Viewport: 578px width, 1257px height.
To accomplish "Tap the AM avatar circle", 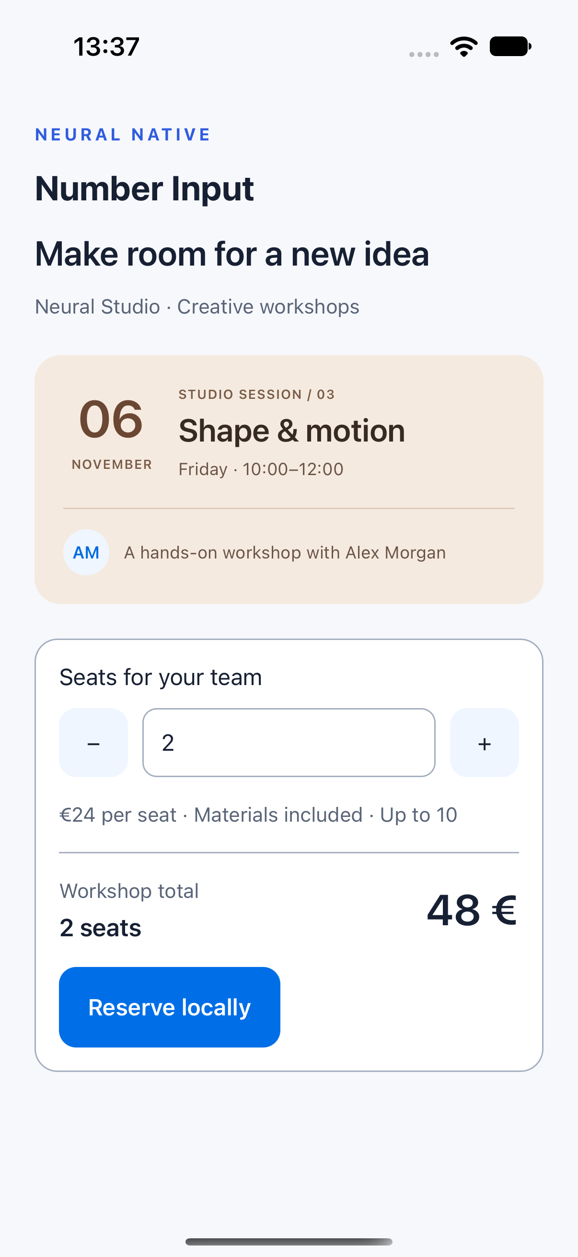I will [86, 552].
